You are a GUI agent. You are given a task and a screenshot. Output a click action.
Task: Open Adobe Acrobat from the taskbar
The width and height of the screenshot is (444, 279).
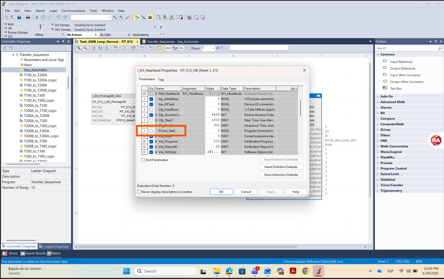coord(293,271)
